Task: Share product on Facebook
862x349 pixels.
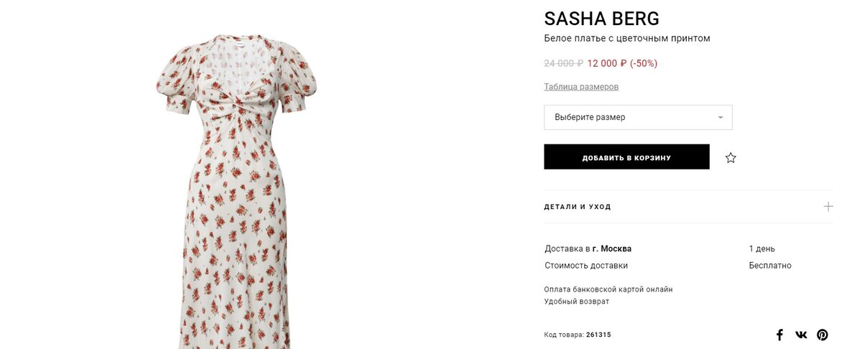Action: click(779, 335)
